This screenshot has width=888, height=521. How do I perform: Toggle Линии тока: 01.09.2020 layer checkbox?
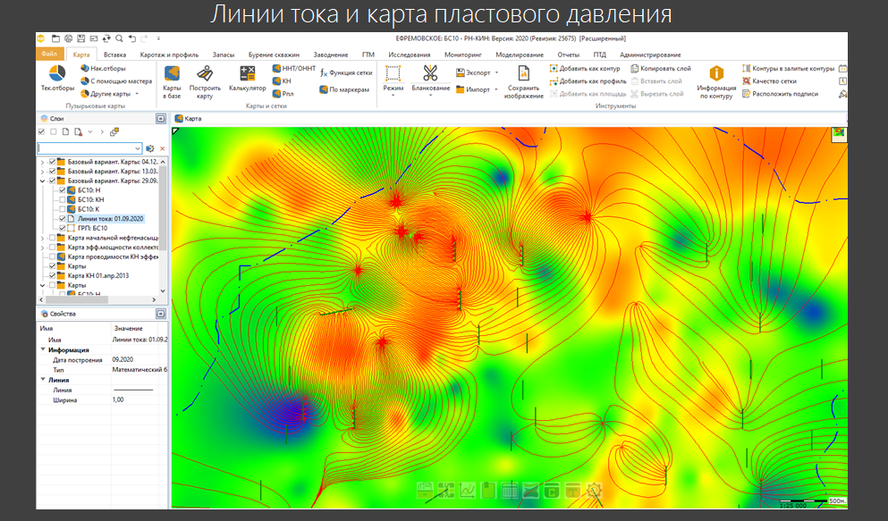pyautogui.click(x=63, y=218)
